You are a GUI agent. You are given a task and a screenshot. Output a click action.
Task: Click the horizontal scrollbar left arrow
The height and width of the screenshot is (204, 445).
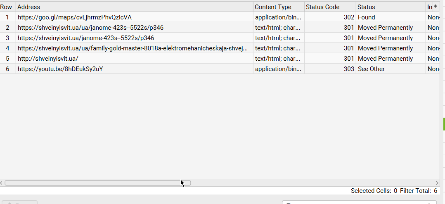tap(2, 183)
